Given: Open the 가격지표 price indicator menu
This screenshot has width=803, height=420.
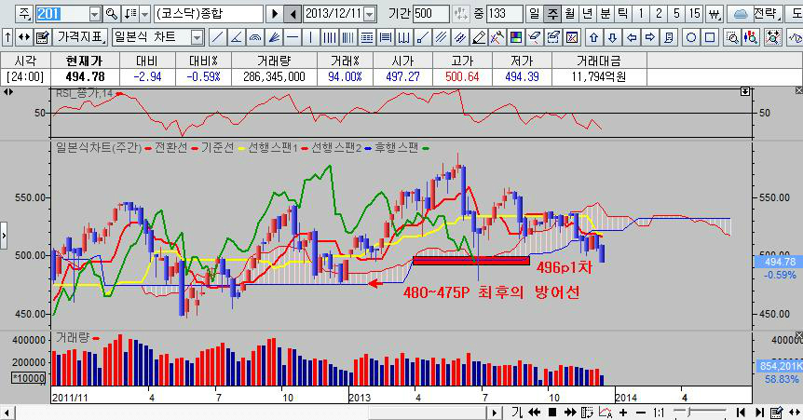Looking at the screenshot, I should 80,37.
